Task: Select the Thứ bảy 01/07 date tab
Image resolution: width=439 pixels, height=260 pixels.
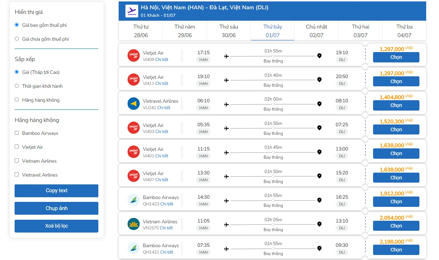Action: (x=273, y=31)
